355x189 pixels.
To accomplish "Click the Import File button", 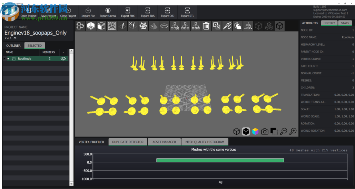I will pyautogui.click(x=88, y=12).
